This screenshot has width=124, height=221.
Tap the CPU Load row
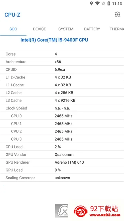click(62, 147)
